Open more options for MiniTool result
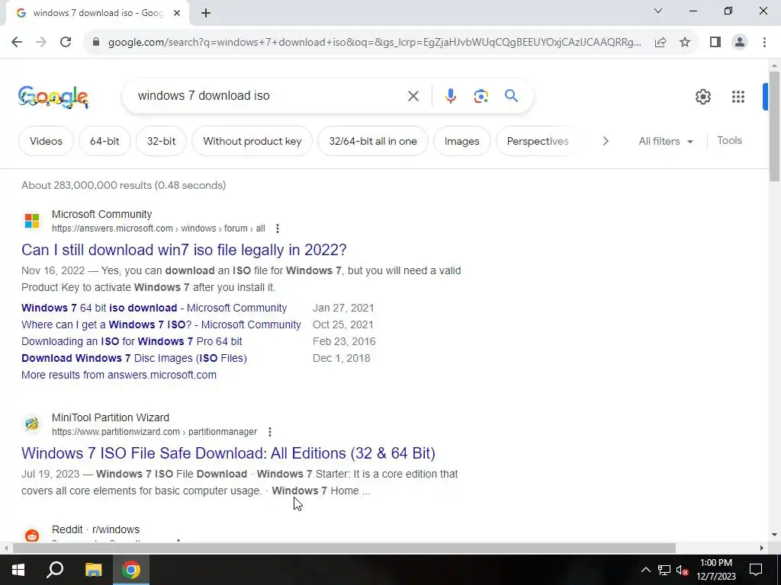 [x=269, y=432]
